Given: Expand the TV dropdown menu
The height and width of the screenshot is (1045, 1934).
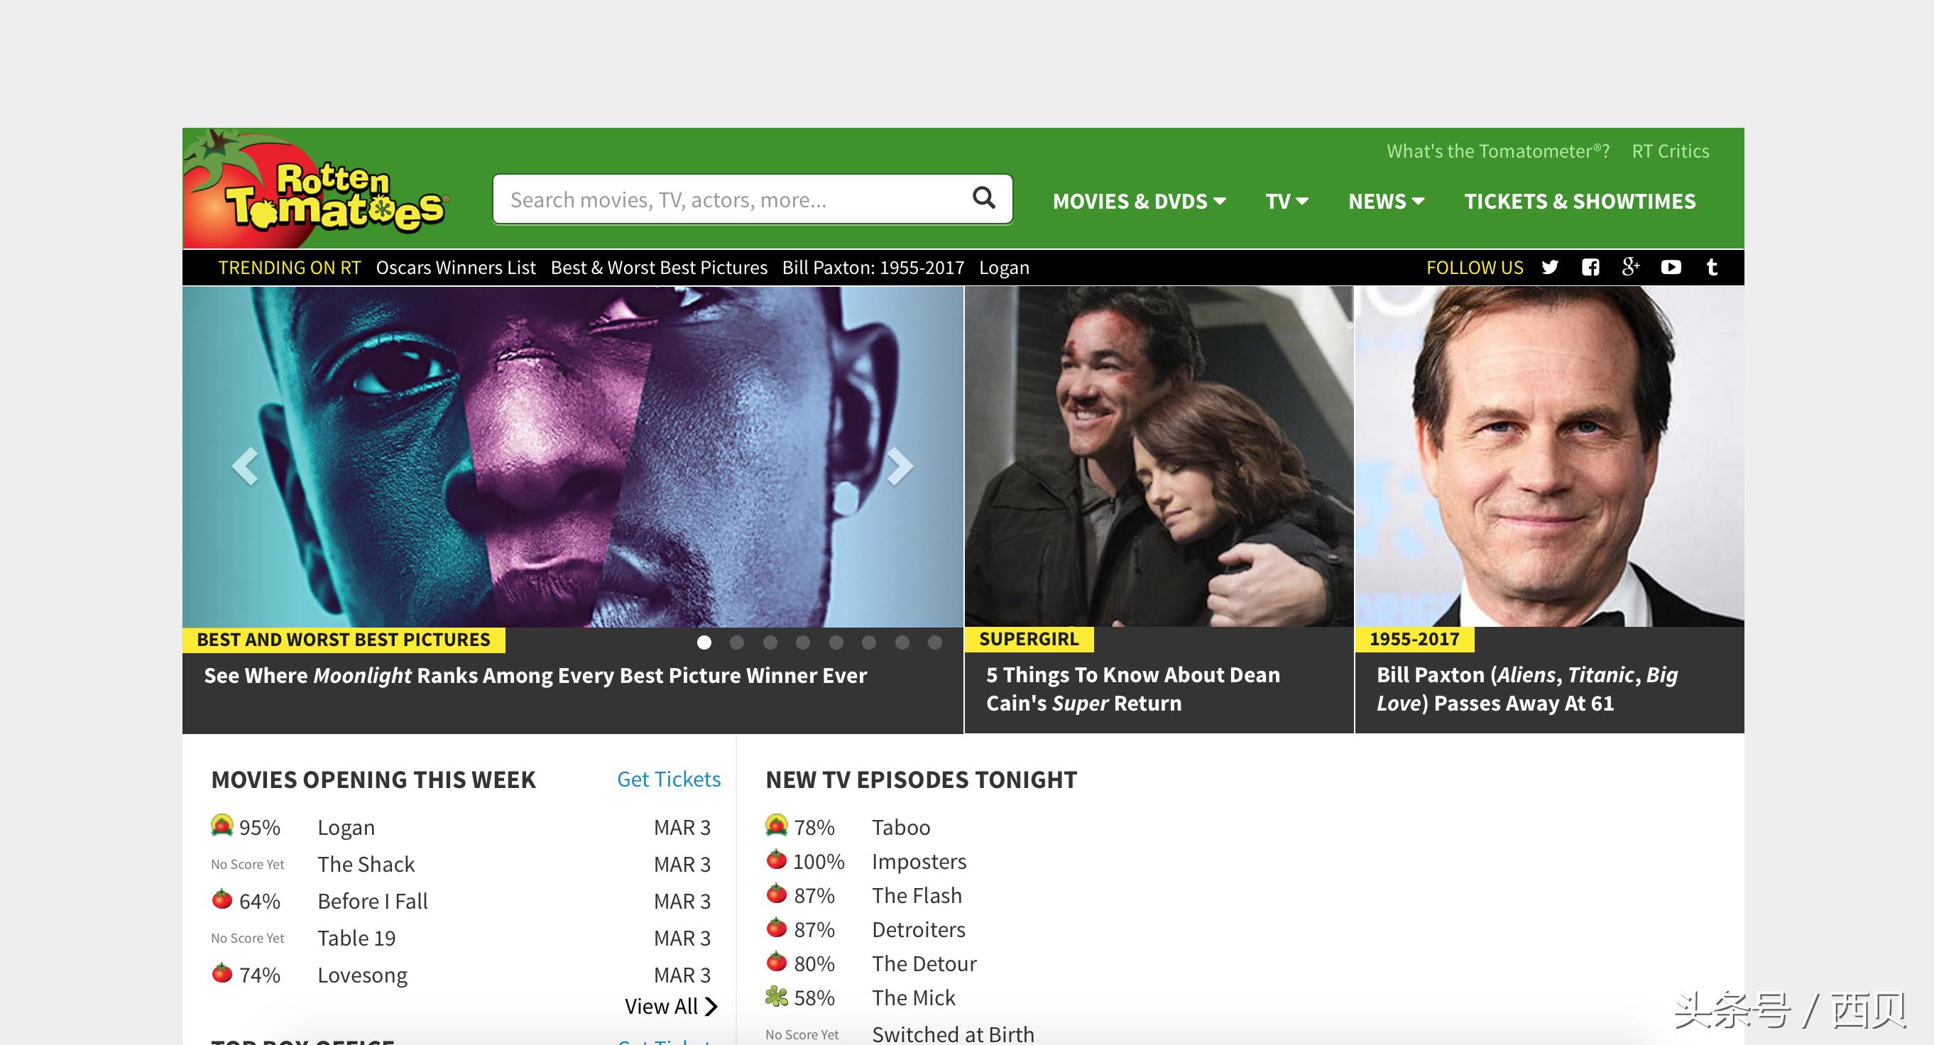Looking at the screenshot, I should click(1286, 201).
